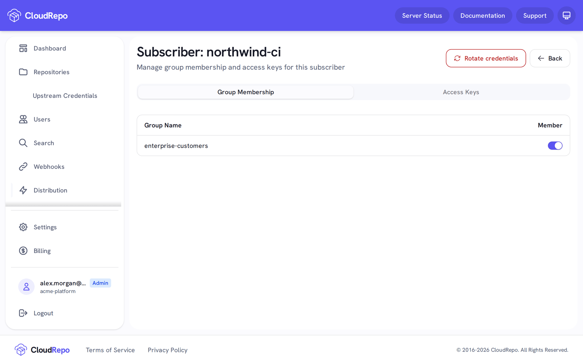
Task: Click the Group Name column header
Action: (x=163, y=125)
